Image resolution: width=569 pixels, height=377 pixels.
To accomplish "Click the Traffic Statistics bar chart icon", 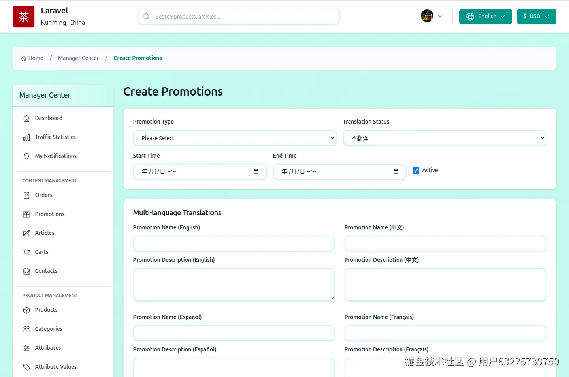I will pos(26,137).
